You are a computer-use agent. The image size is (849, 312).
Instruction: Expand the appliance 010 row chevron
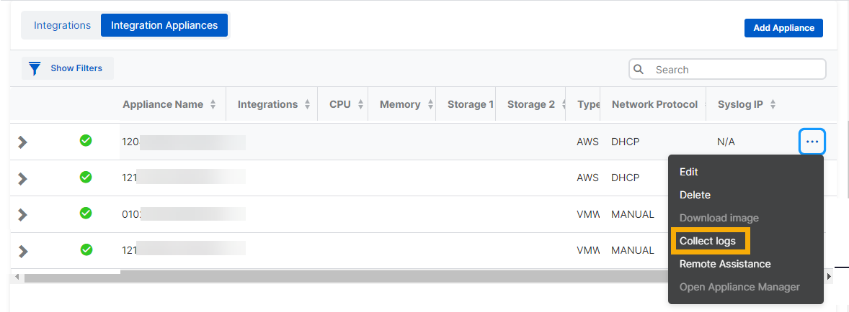click(x=22, y=214)
